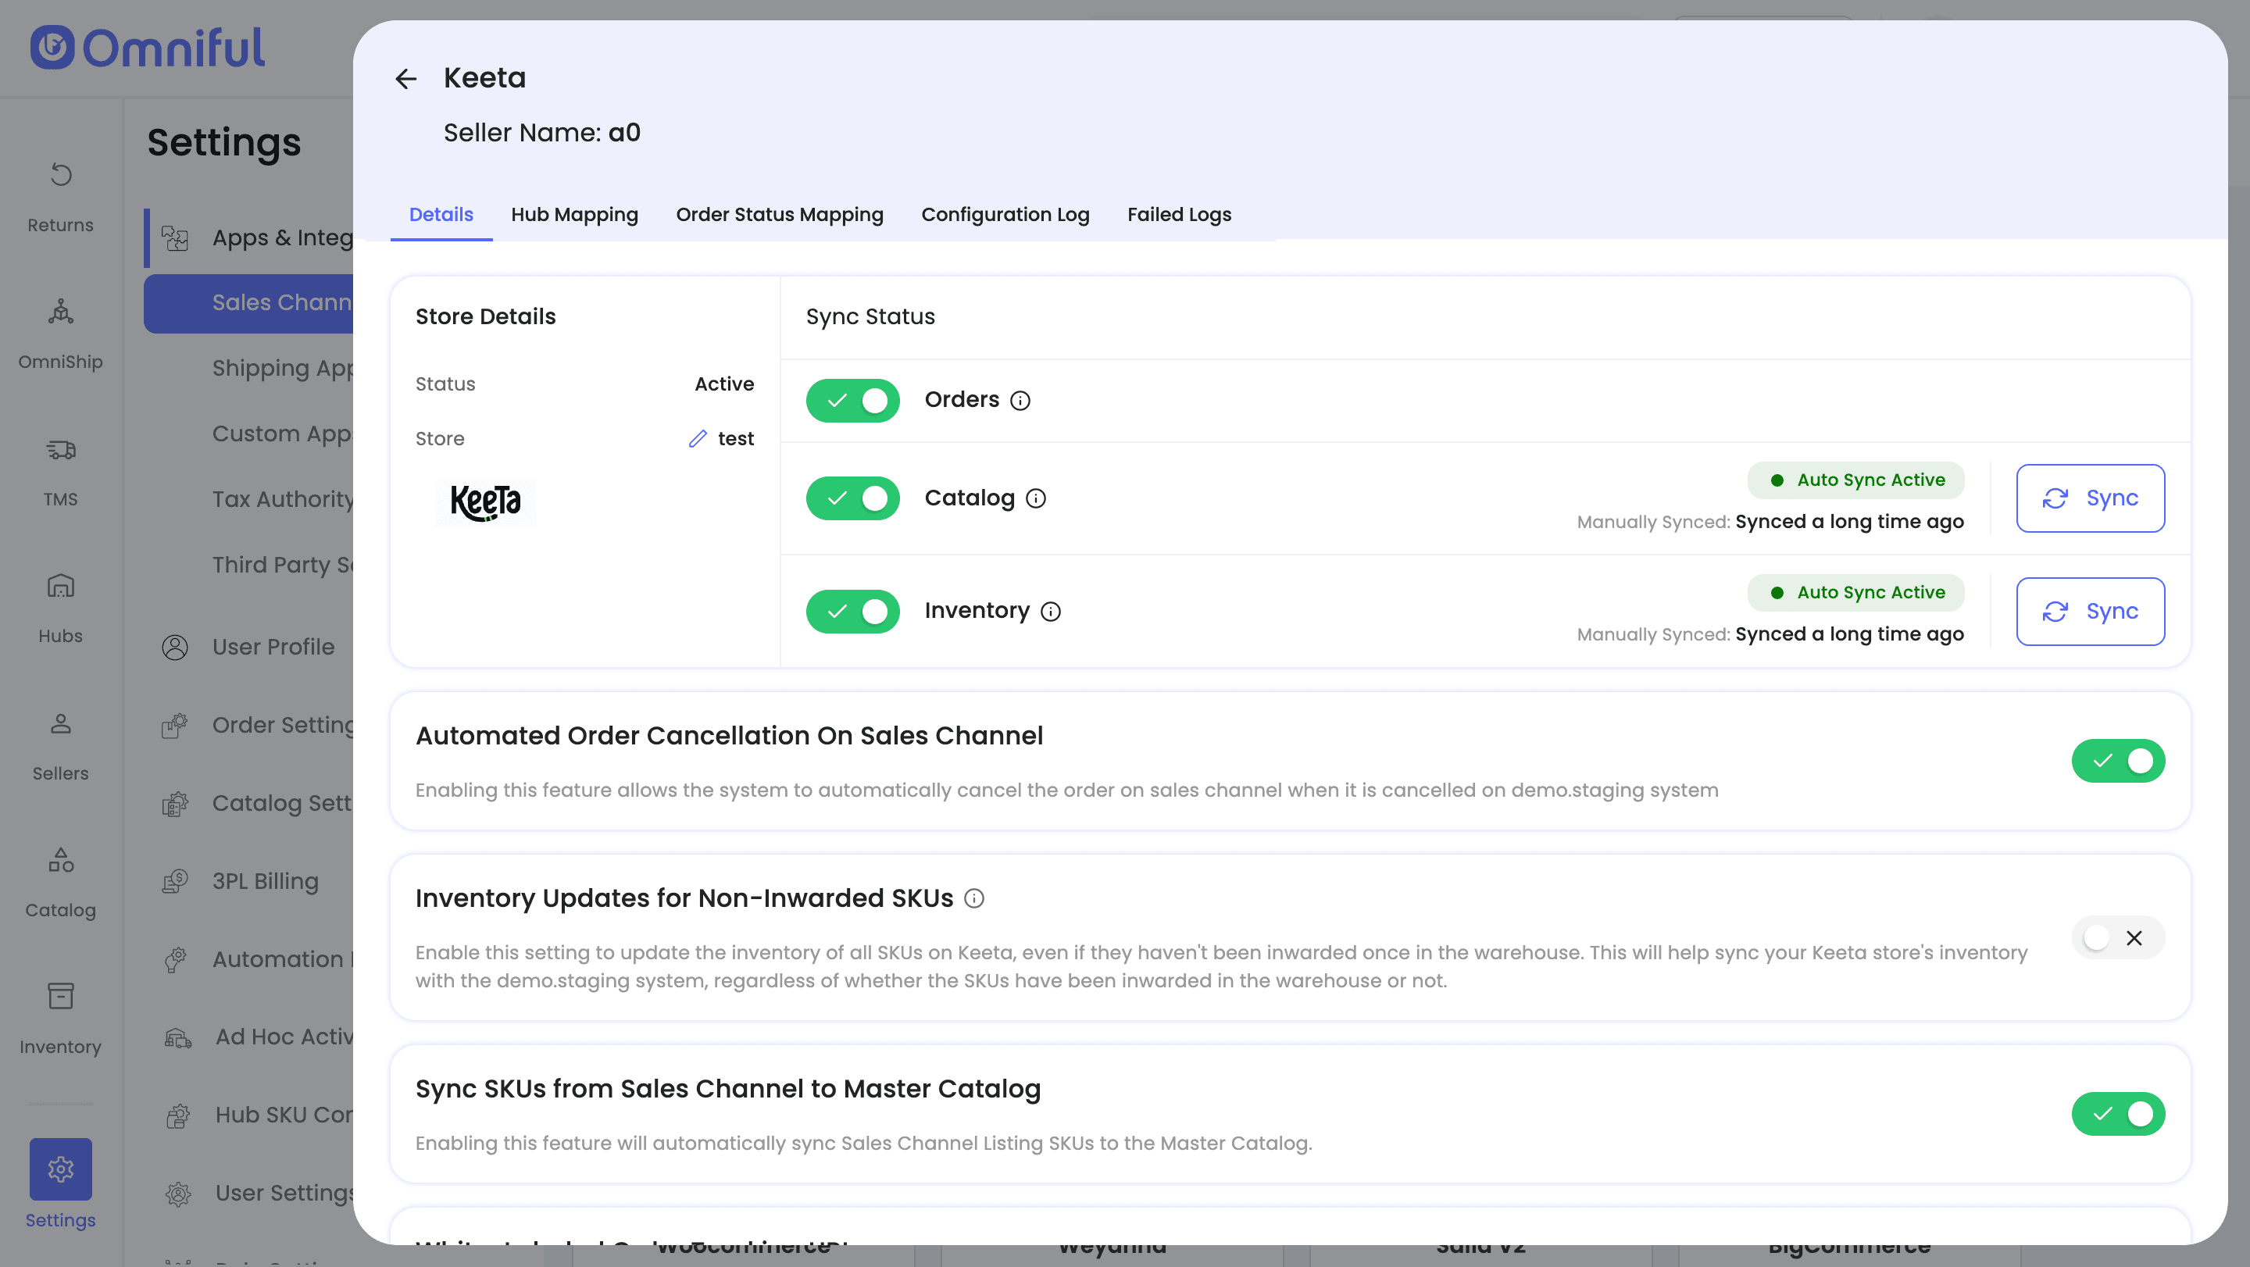Click the info icon next to Orders

(x=1020, y=401)
